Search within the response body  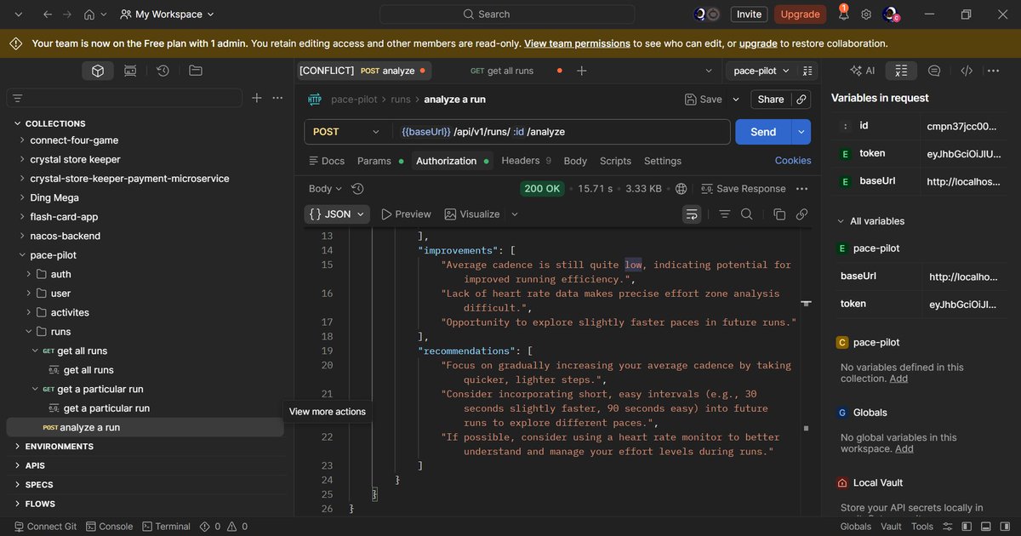click(746, 214)
